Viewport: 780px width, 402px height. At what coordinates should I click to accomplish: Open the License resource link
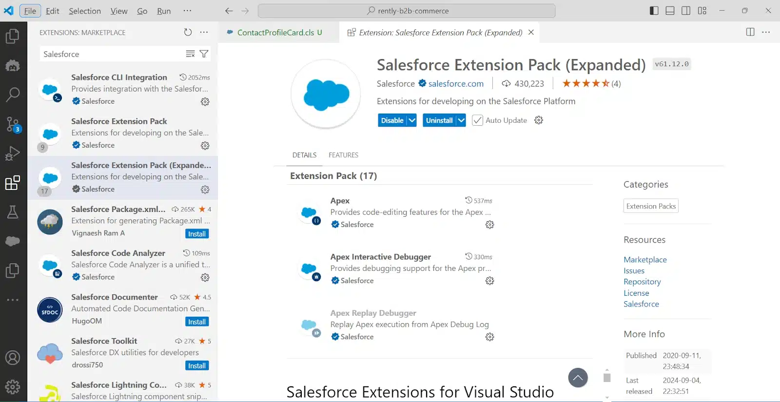[636, 293]
